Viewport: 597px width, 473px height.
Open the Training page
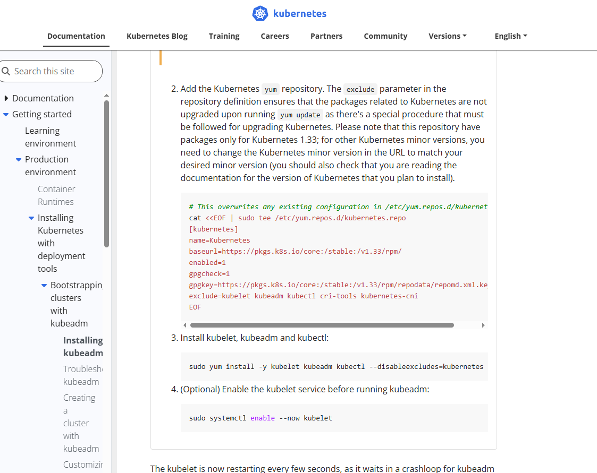click(224, 36)
